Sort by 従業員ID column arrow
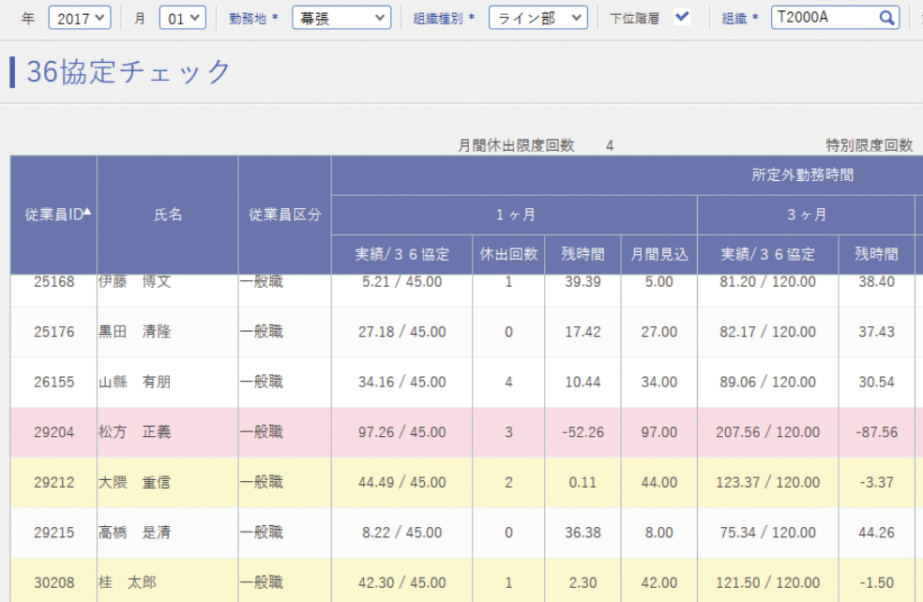This screenshot has height=602, width=923. [87, 213]
